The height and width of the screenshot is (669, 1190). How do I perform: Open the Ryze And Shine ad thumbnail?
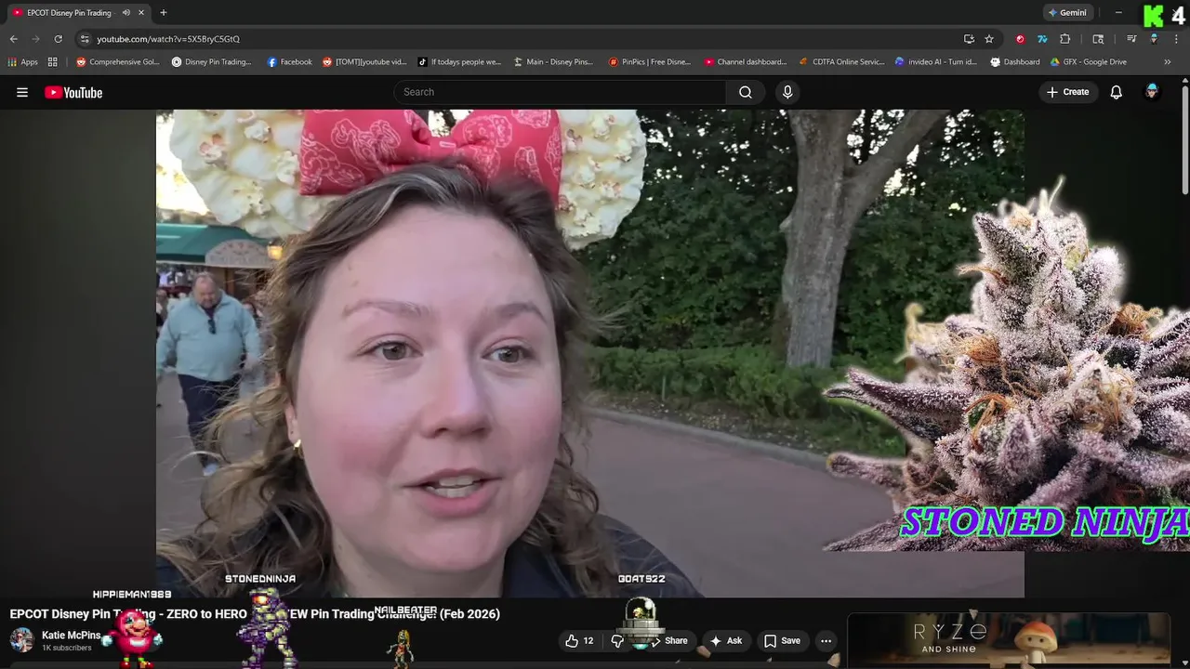pyautogui.click(x=1009, y=639)
